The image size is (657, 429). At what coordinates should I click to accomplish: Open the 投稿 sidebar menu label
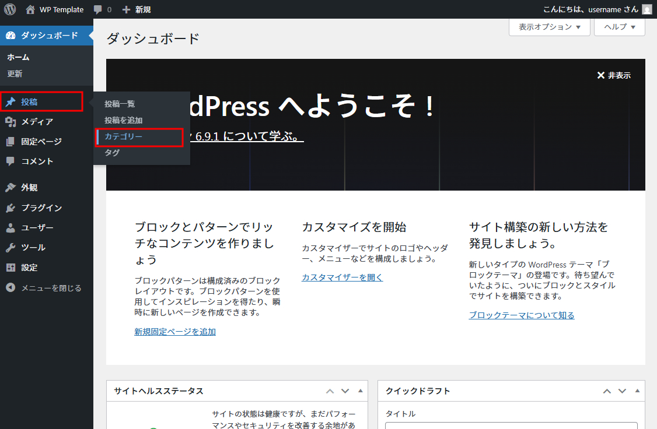click(29, 101)
